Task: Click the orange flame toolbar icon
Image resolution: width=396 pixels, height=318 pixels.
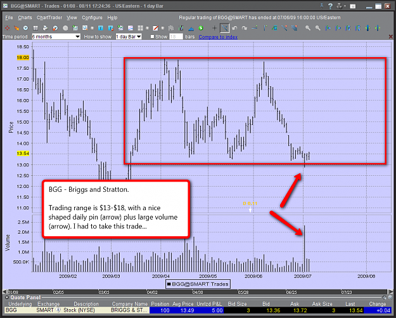Action: pos(16,28)
